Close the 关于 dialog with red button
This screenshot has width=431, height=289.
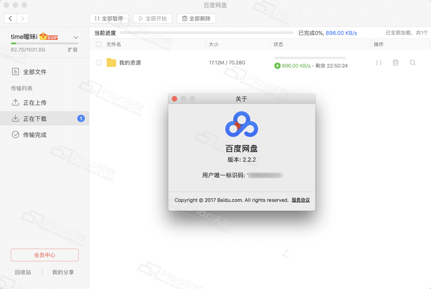pyautogui.click(x=174, y=99)
